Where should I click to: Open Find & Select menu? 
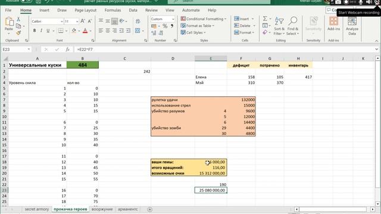pyautogui.click(x=292, y=26)
